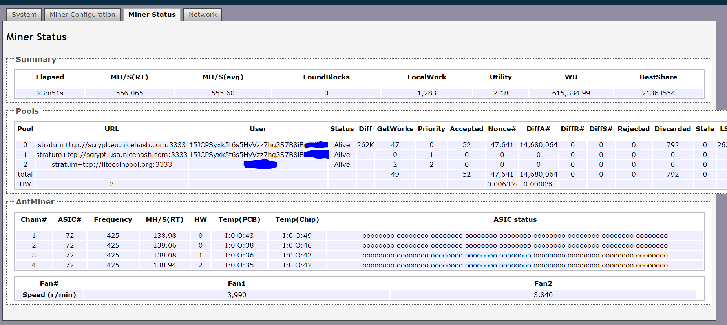Viewport: 727px width, 325px height.
Task: Click the Temp(Chip) column header
Action: click(x=297, y=219)
